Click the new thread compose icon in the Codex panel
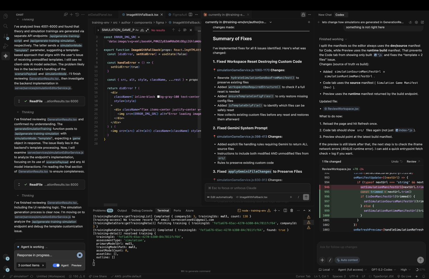This screenshot has height=279, width=429. click(423, 22)
